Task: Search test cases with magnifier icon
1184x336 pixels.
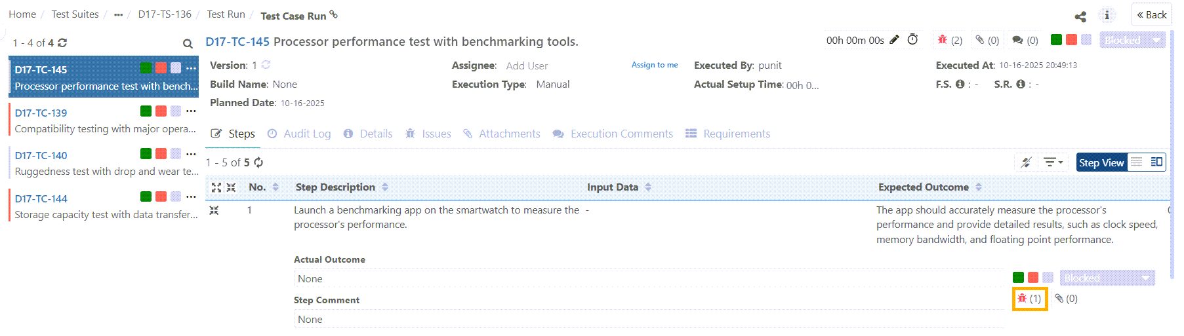Action: 188,43
